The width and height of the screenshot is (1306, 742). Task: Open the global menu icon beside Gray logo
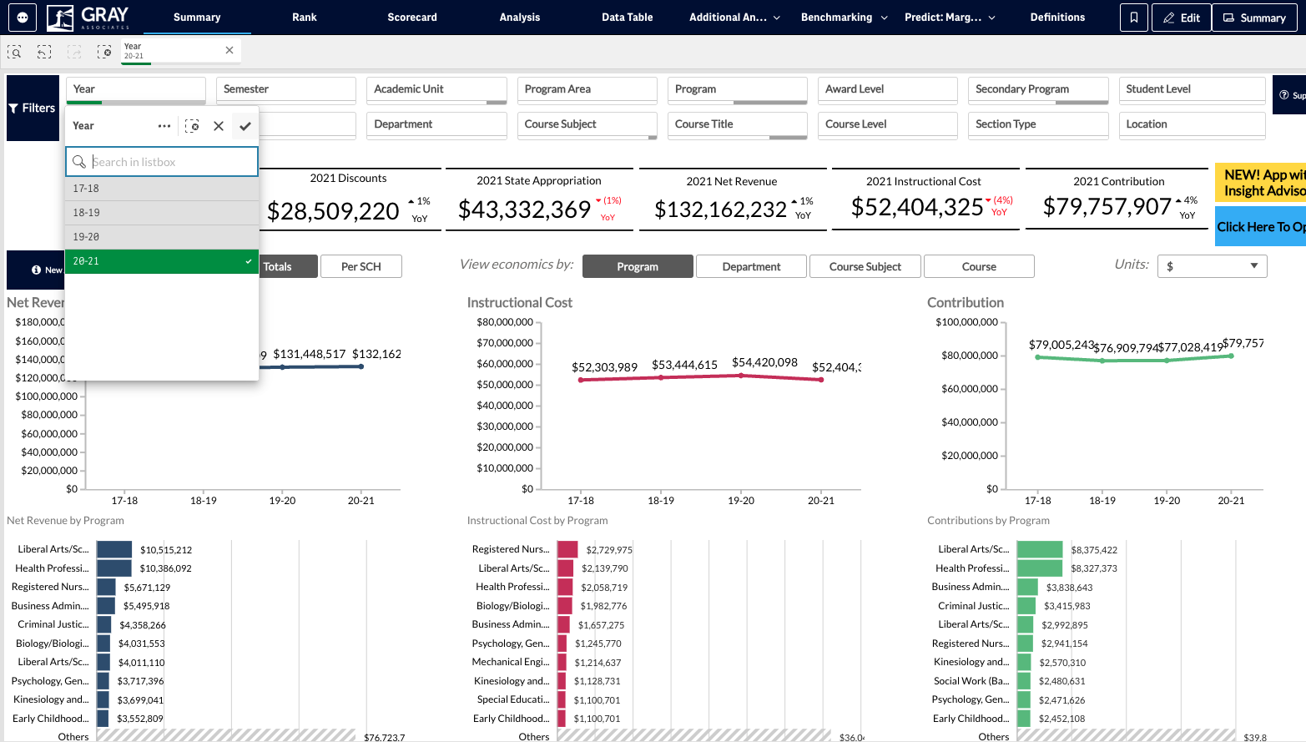click(x=23, y=17)
